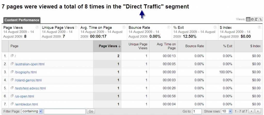
Task: Click the Go to row number field
Action: (197, 111)
